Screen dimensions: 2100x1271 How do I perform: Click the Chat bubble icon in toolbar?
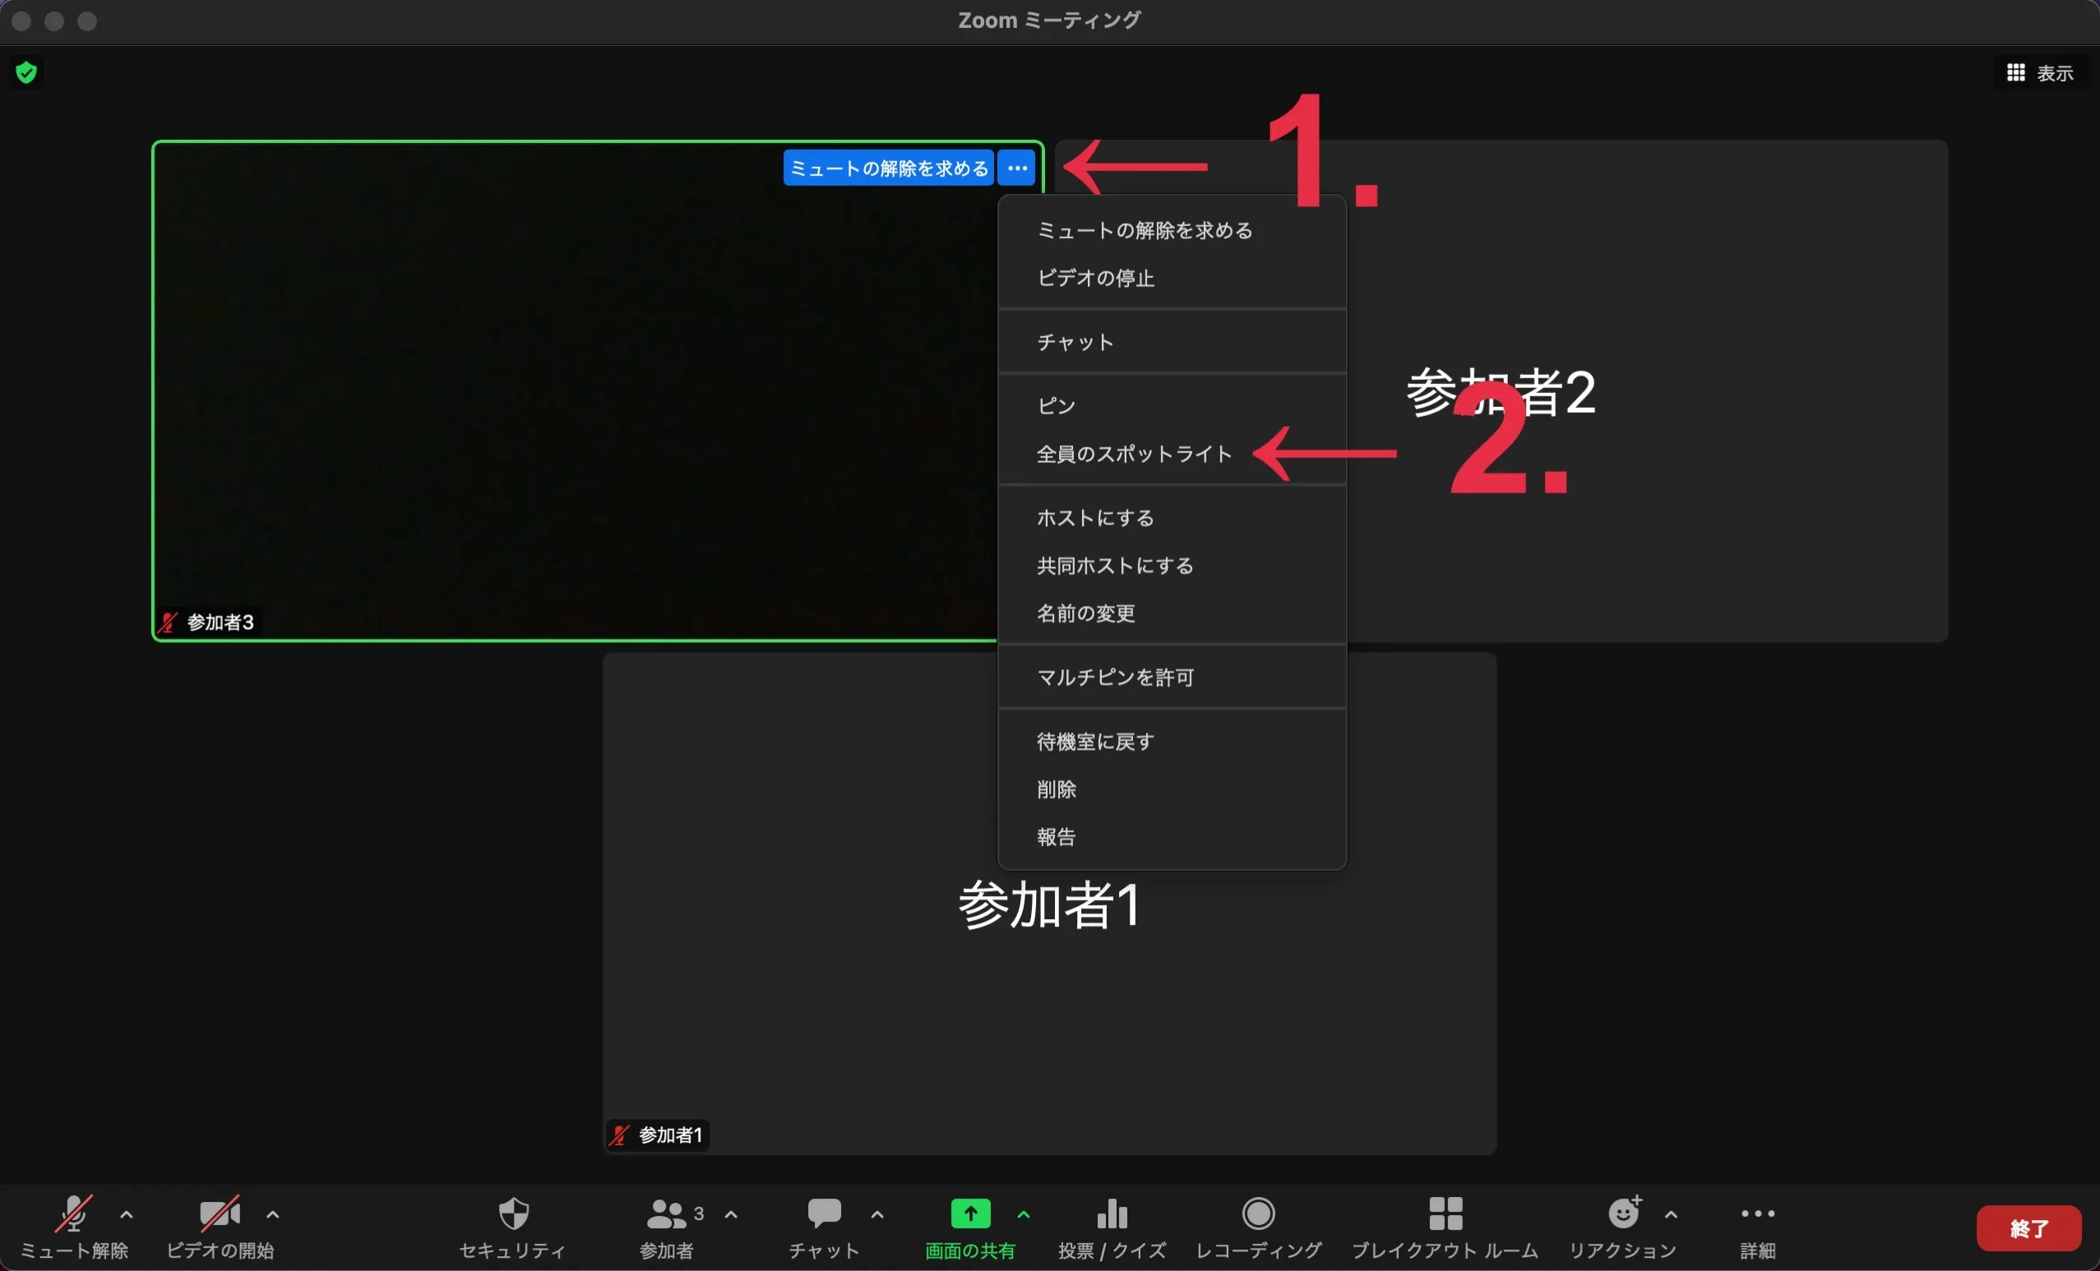coord(824,1214)
